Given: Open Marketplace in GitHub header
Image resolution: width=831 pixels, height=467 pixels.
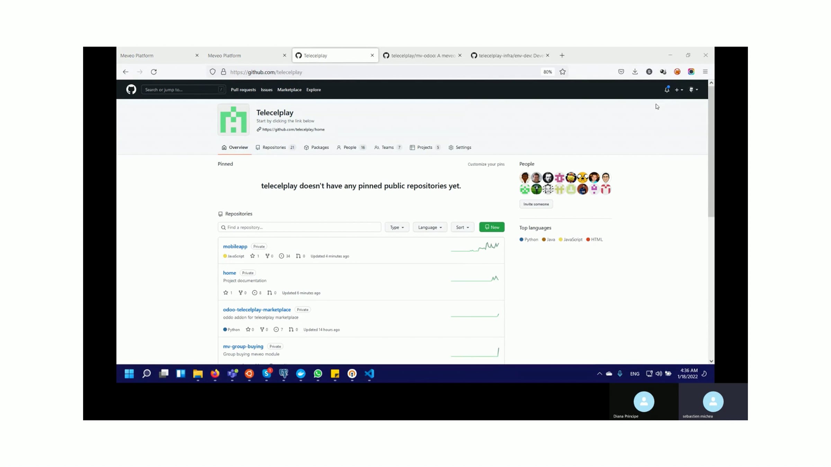Looking at the screenshot, I should click(x=289, y=90).
